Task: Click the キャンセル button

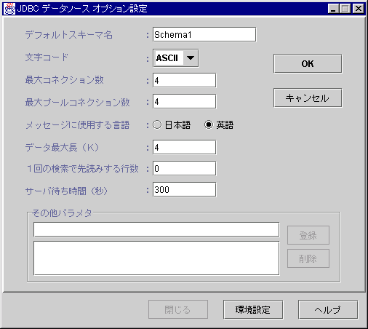Action: point(308,98)
